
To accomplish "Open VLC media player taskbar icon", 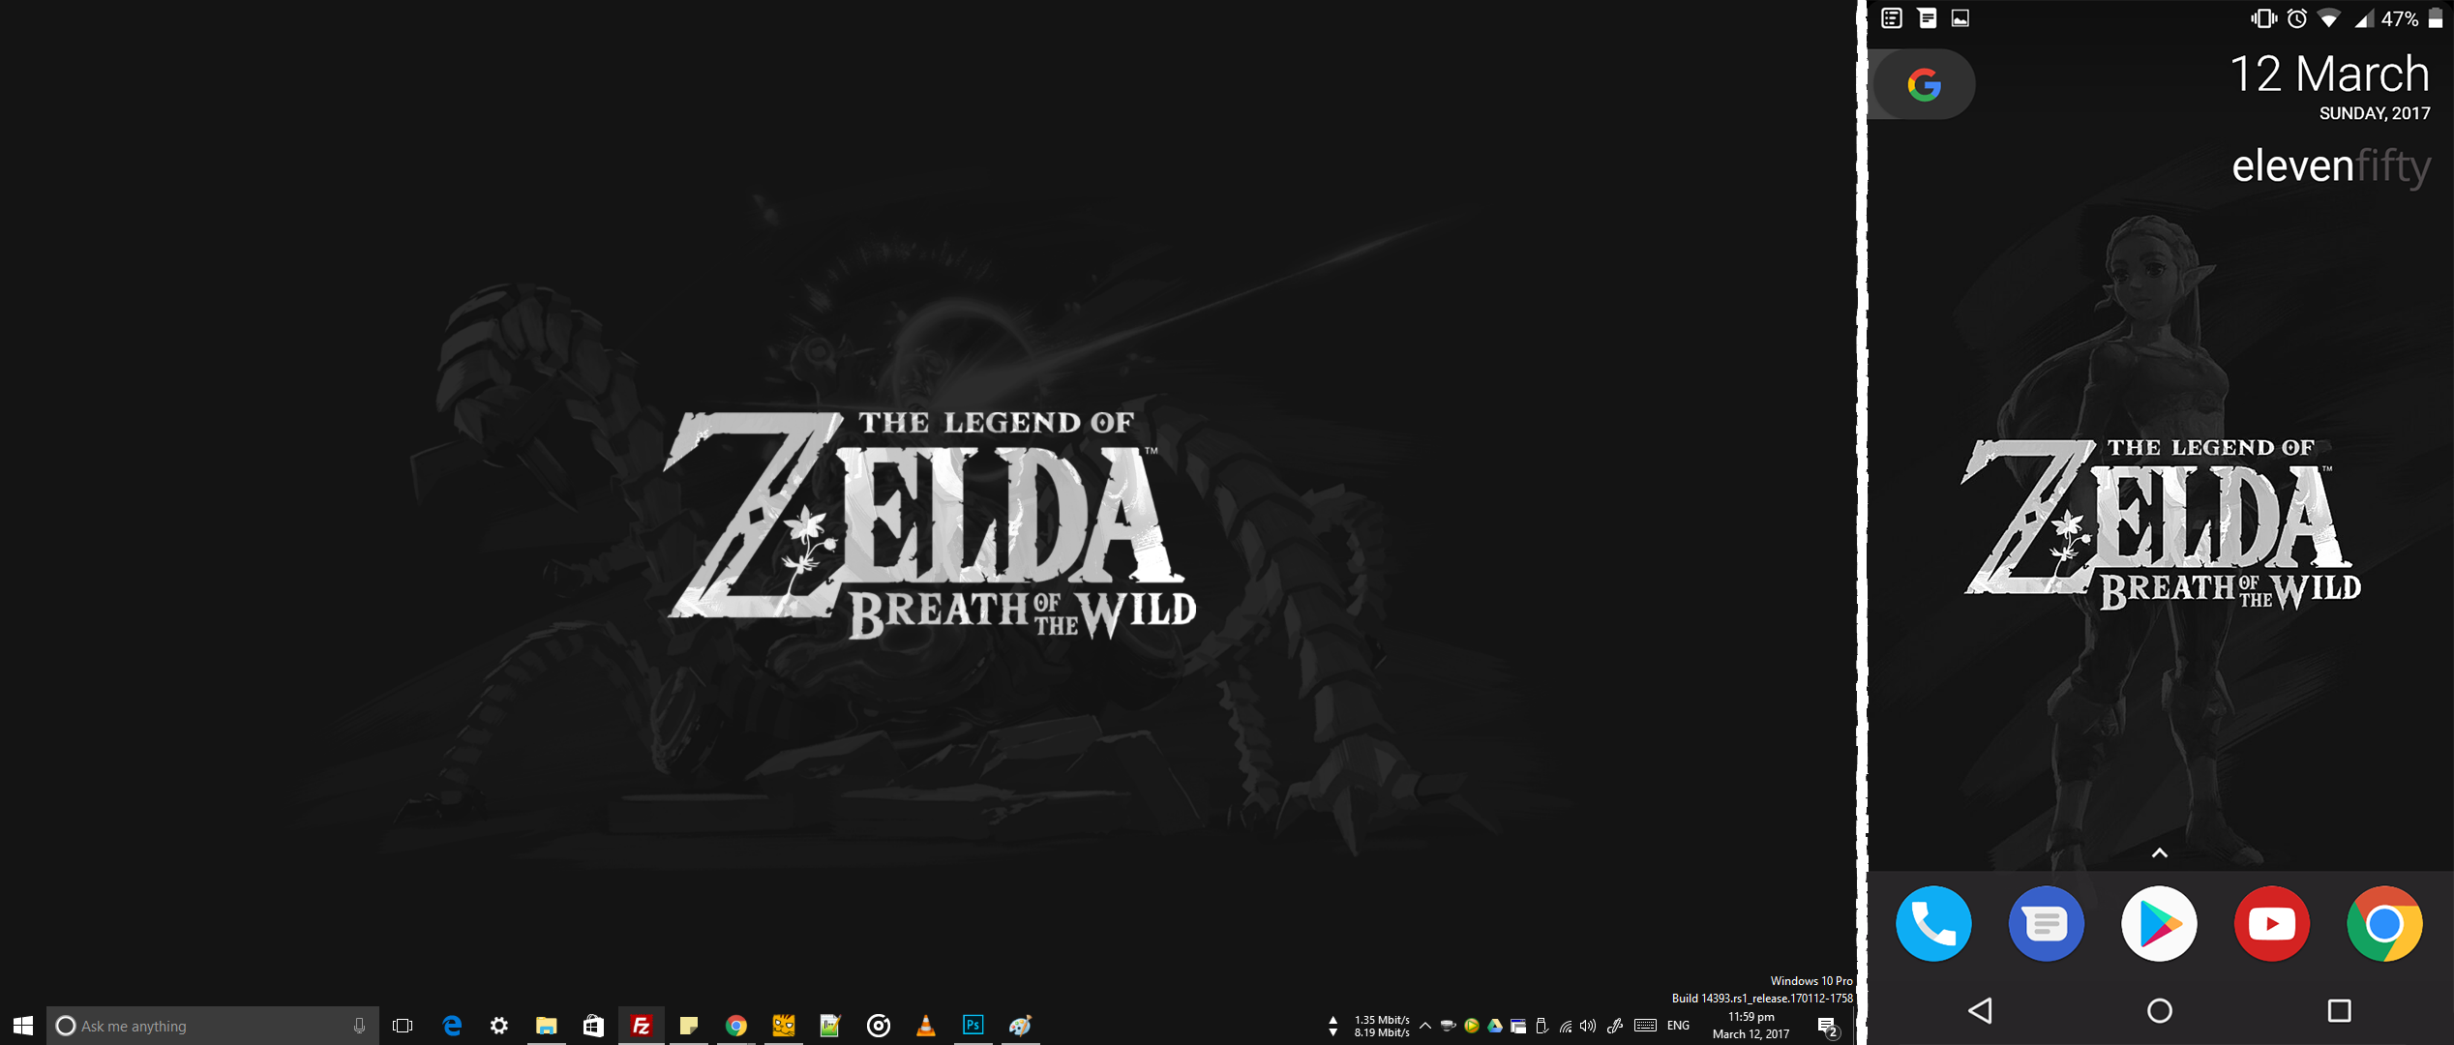I will click(x=925, y=1026).
